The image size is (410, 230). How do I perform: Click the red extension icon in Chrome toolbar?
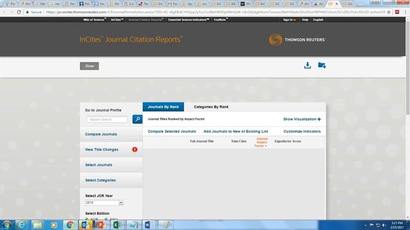397,12
